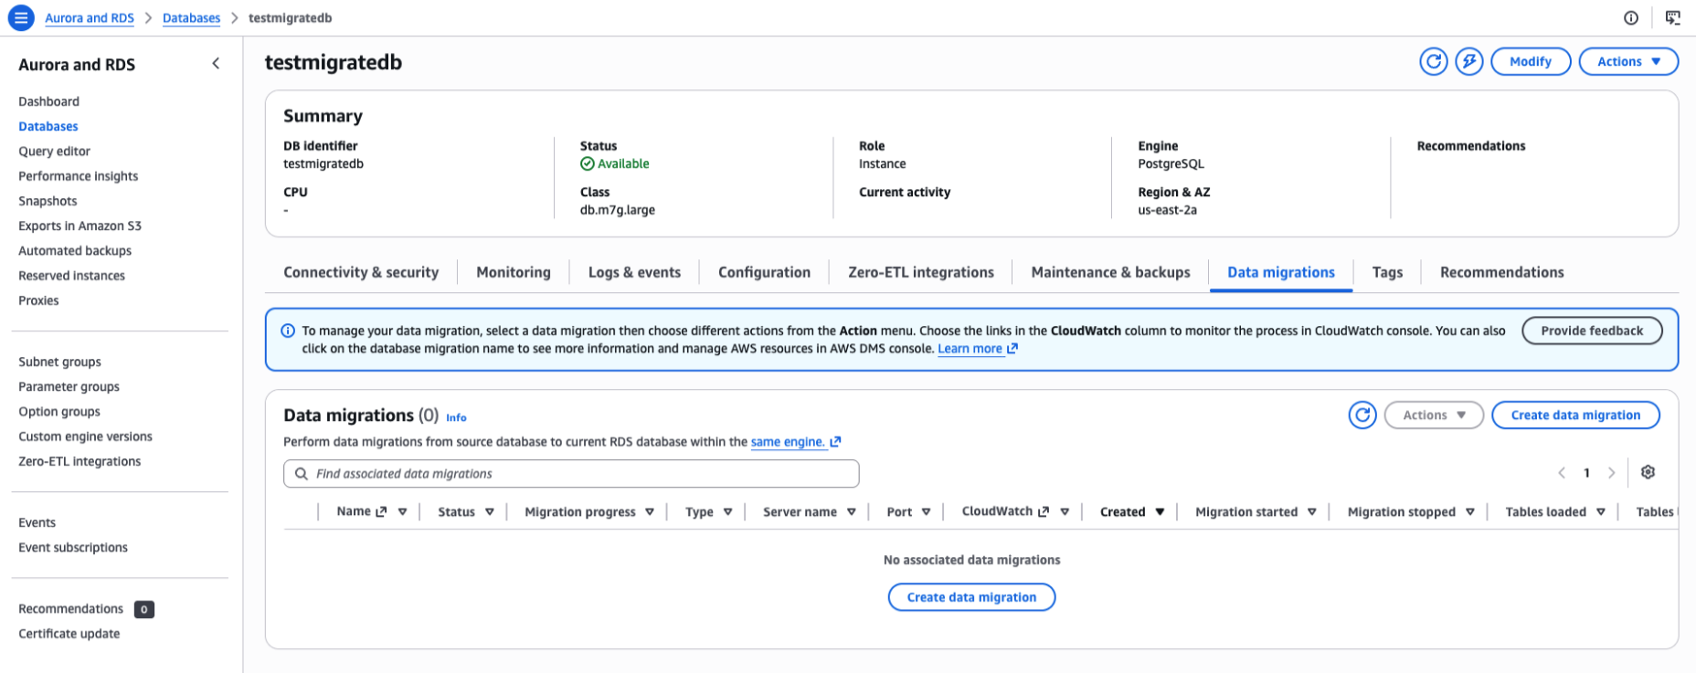
Task: Click the search magnifier icon in migrations filter
Action: tap(302, 474)
